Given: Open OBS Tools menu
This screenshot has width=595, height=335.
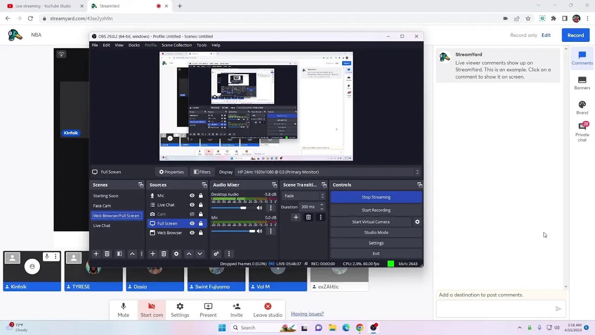Looking at the screenshot, I should pyautogui.click(x=201, y=45).
